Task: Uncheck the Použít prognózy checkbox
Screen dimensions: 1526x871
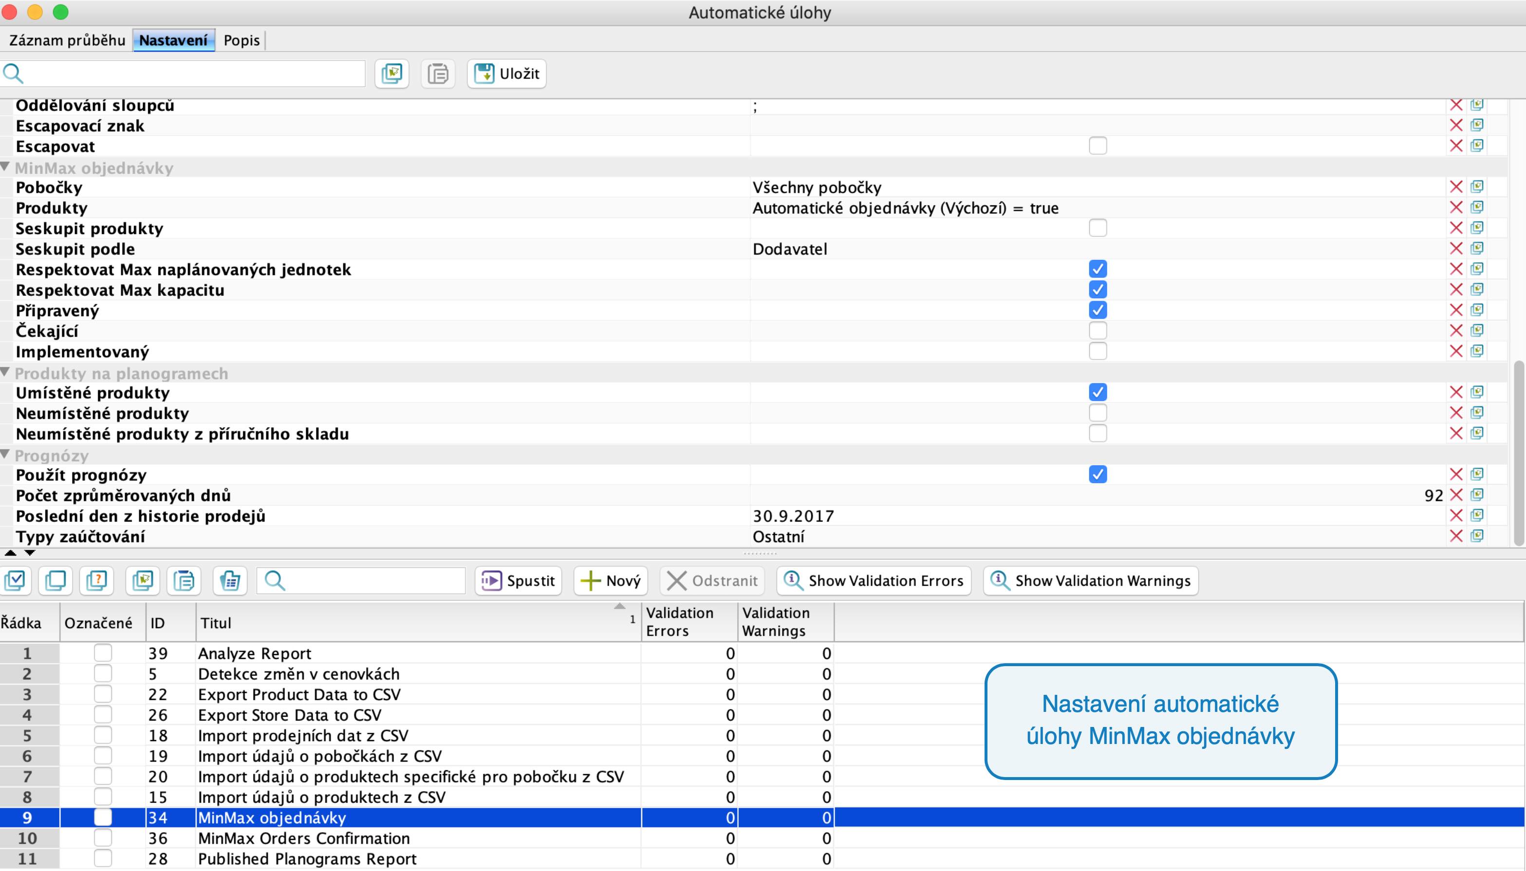Action: (1098, 474)
